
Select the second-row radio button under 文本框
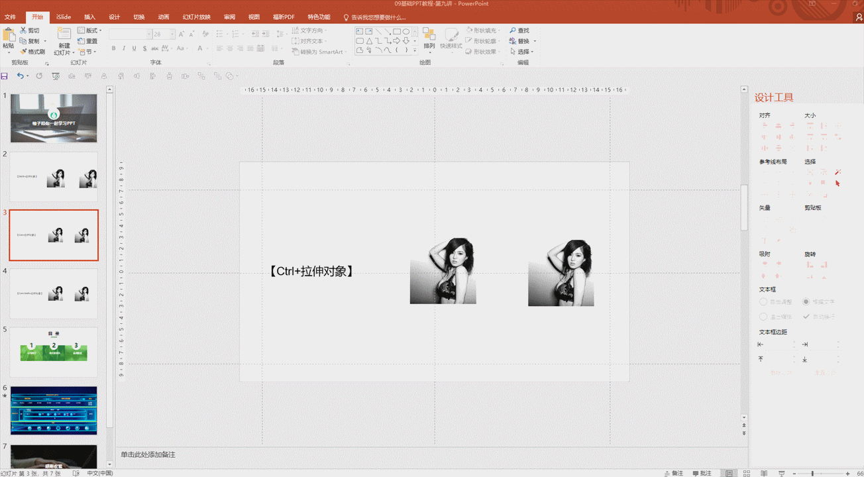pos(763,317)
